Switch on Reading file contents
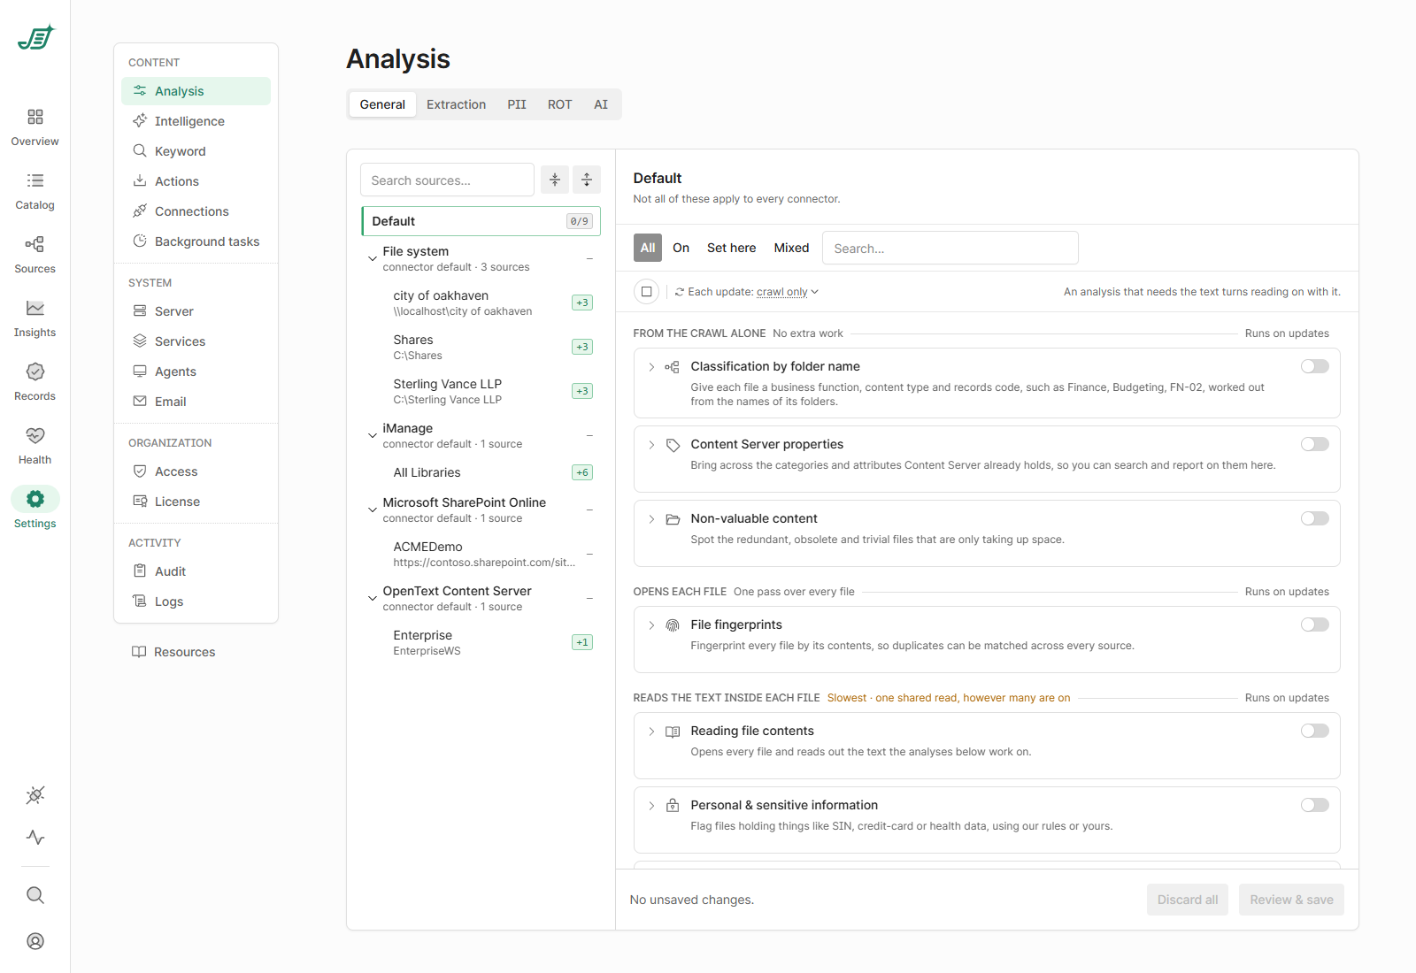The width and height of the screenshot is (1416, 973). [x=1315, y=731]
